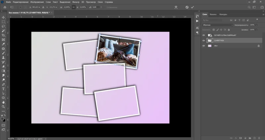Screen dimensions: 265x140
Task: Commit the transform with the checkmark icon
Action: click(192, 7)
